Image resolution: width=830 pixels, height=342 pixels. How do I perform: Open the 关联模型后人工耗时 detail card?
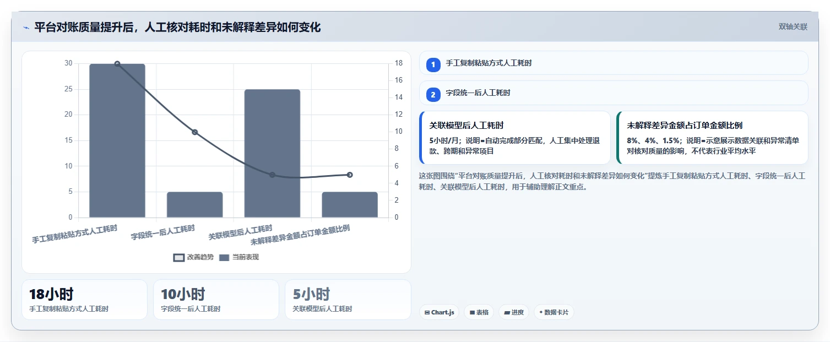(515, 138)
